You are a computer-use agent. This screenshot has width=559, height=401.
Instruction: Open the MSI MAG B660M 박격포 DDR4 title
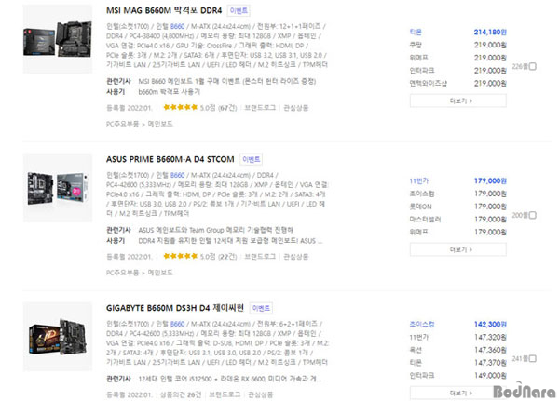point(164,10)
